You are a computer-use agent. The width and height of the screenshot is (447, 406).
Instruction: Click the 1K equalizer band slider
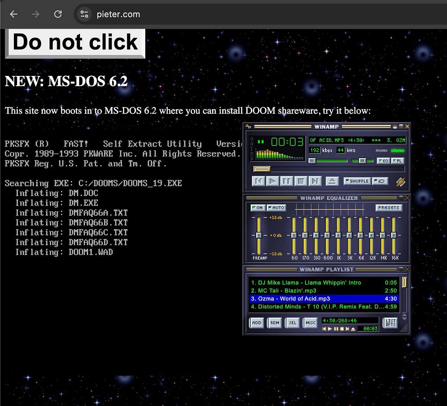[338, 235]
